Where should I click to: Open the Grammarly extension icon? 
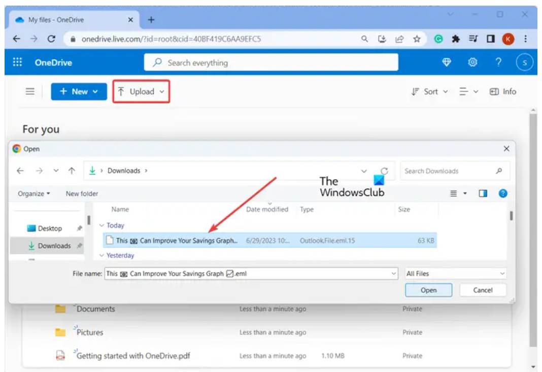[x=438, y=39]
